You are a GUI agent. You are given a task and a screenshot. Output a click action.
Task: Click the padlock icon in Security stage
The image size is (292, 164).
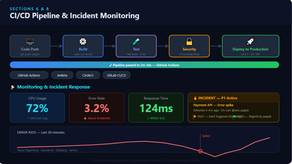(189, 41)
